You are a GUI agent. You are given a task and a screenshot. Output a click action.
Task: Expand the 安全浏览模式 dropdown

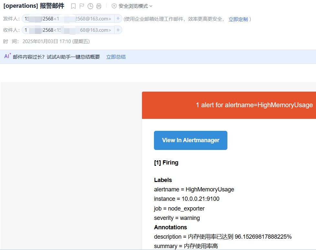click(151, 6)
